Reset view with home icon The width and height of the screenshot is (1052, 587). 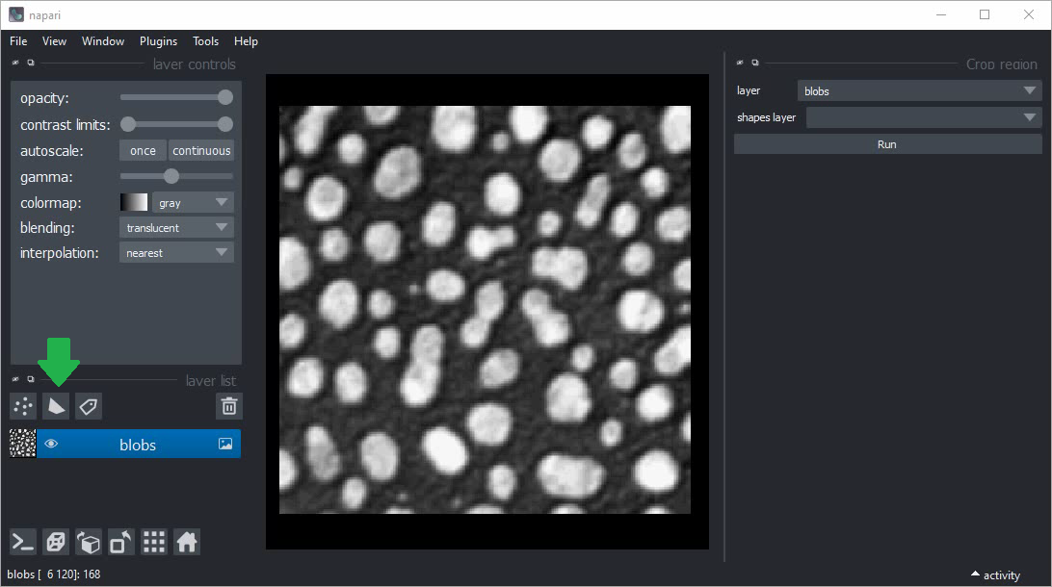click(187, 543)
